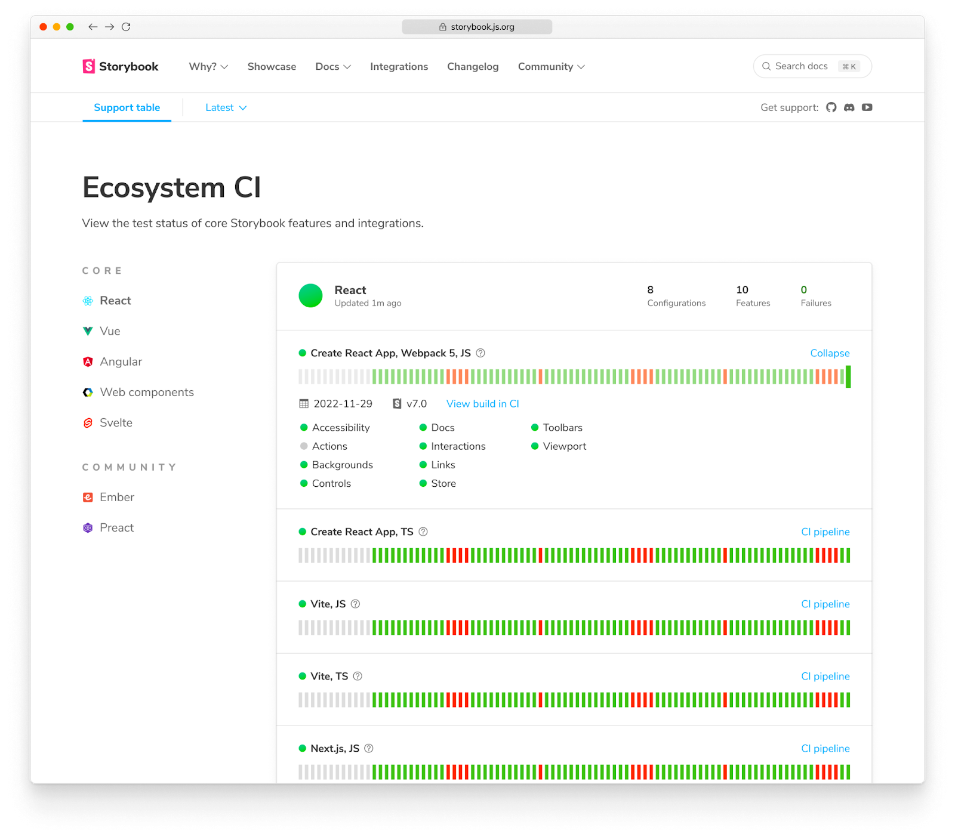
Task: Open GitHub support icon
Action: 831,107
